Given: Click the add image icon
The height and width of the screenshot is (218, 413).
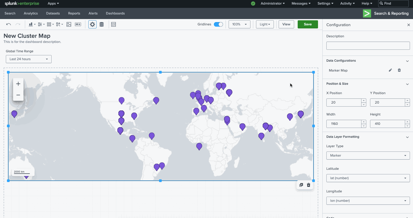Looking at the screenshot, I should (69, 24).
